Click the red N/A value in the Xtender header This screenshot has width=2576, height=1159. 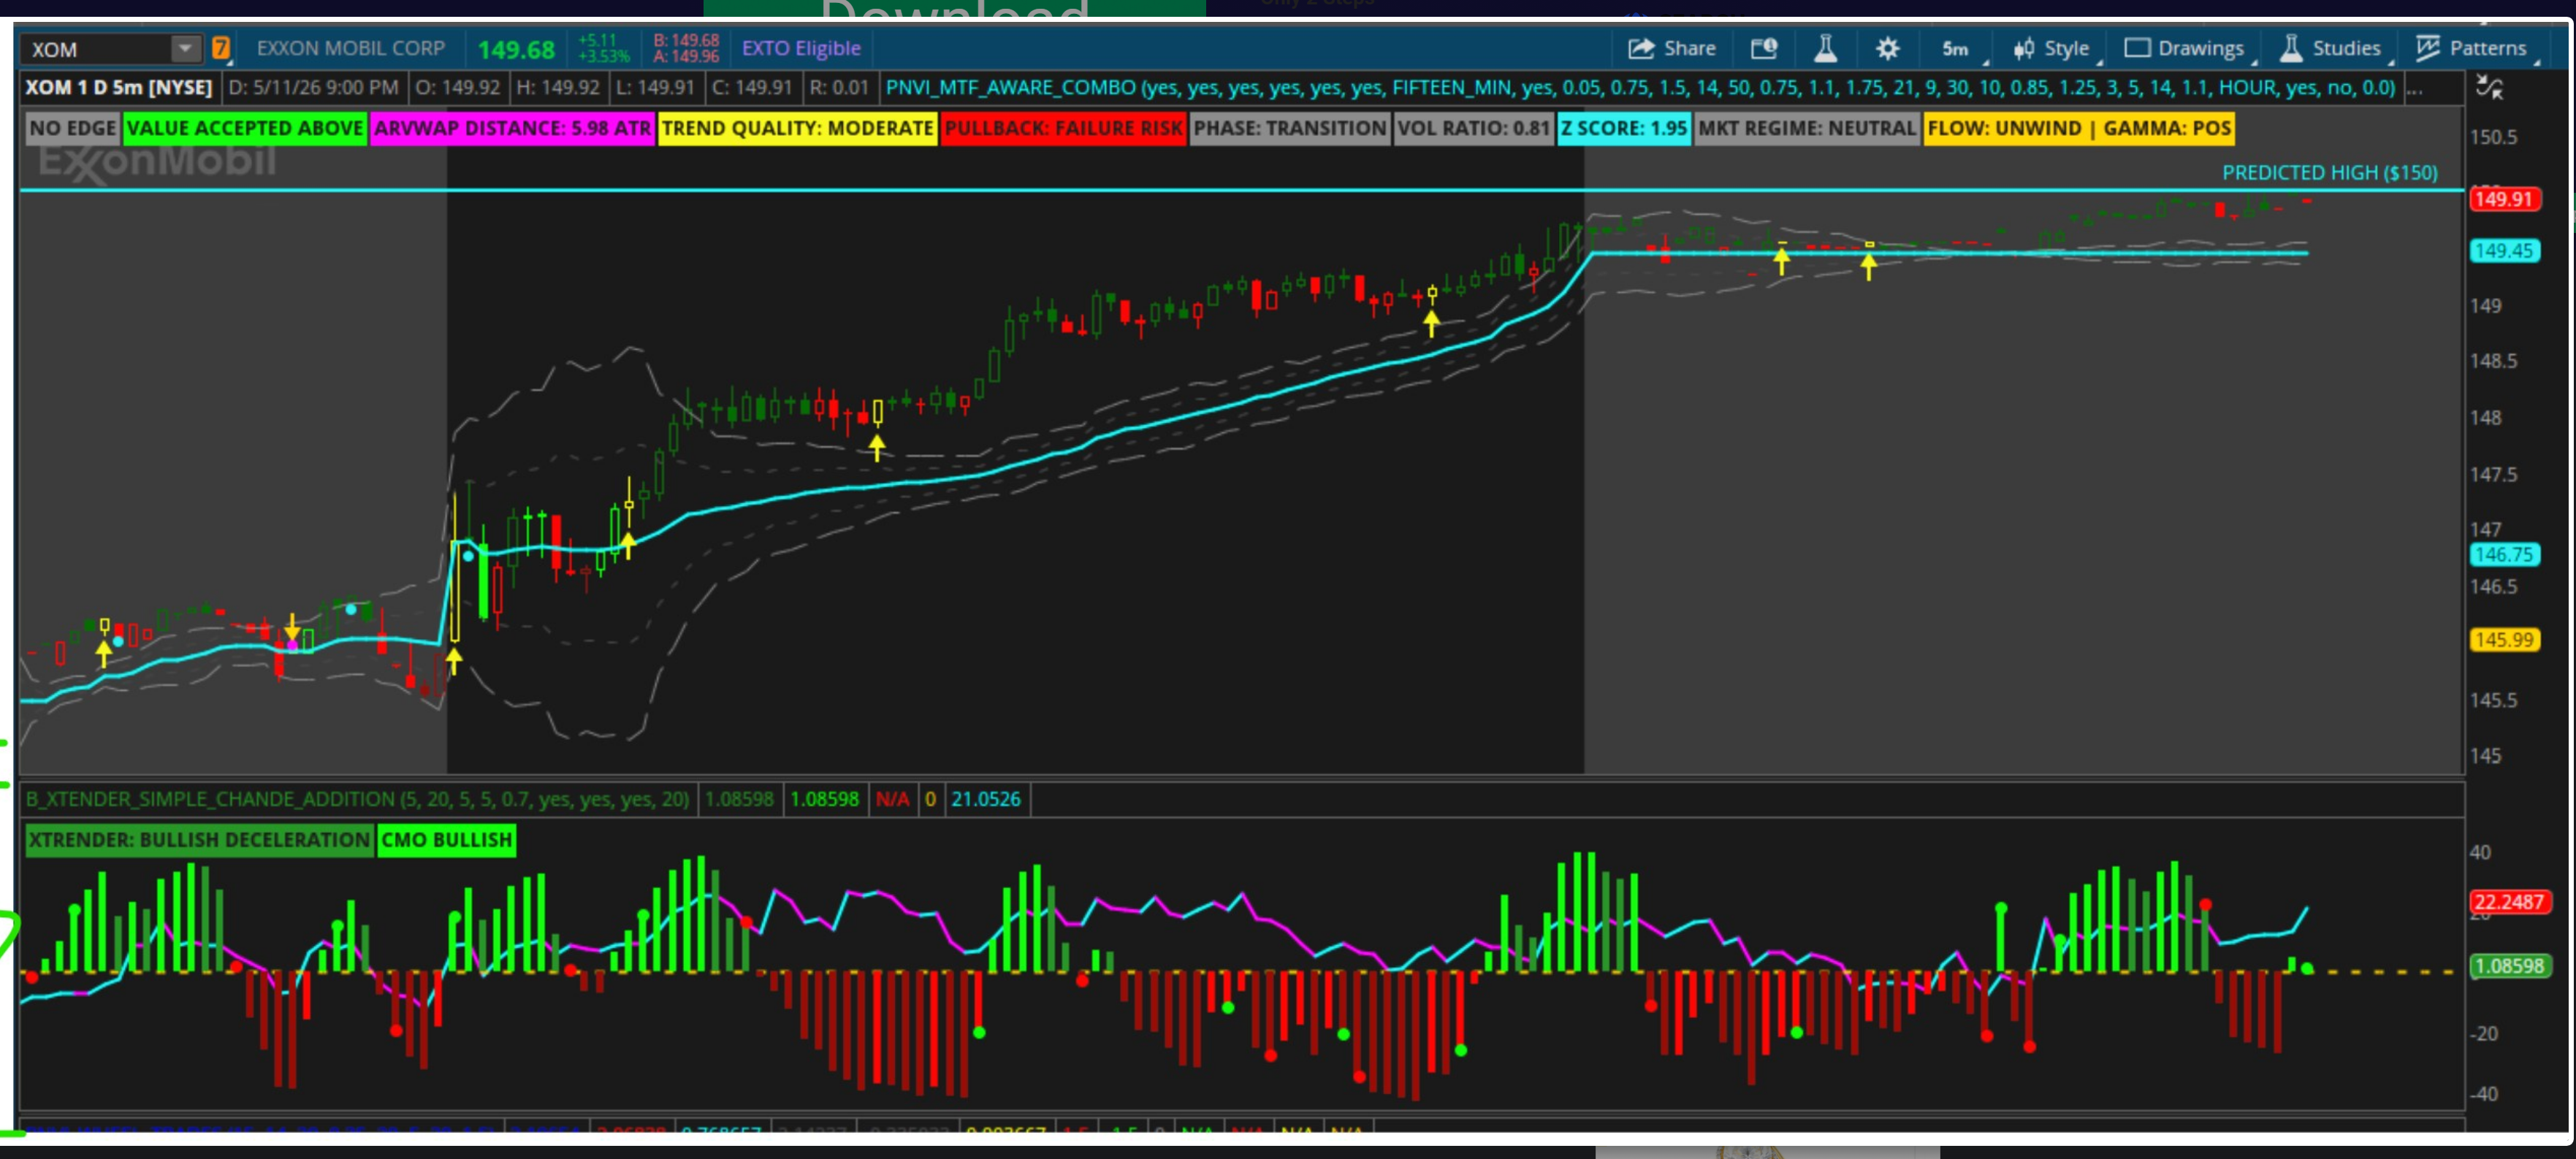coord(892,799)
